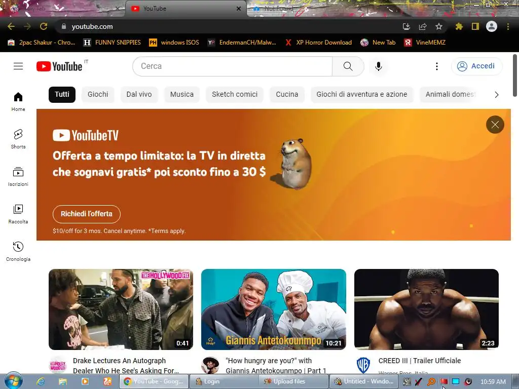Open Iscrizioni in the sidebar
Viewport: 519px width, 389px height.
pyautogui.click(x=18, y=177)
